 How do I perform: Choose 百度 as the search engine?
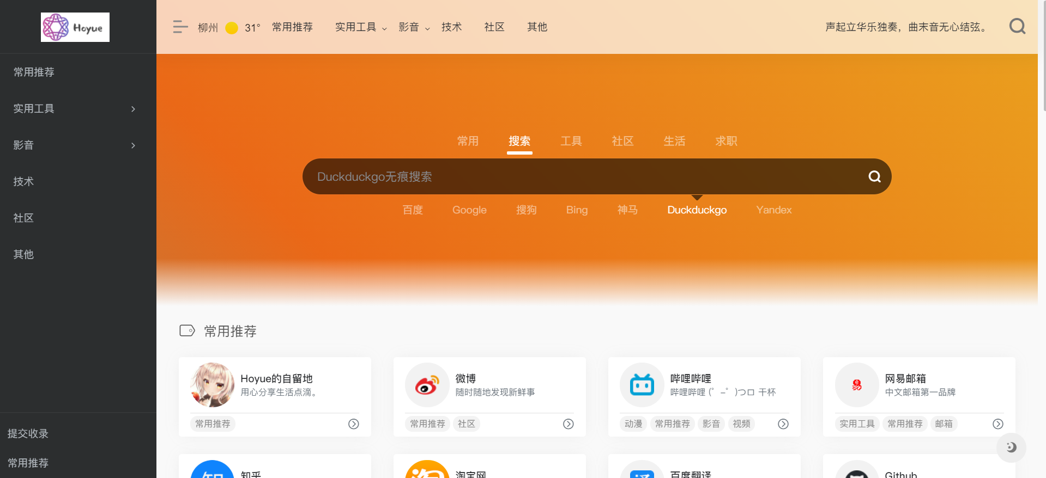coord(413,210)
